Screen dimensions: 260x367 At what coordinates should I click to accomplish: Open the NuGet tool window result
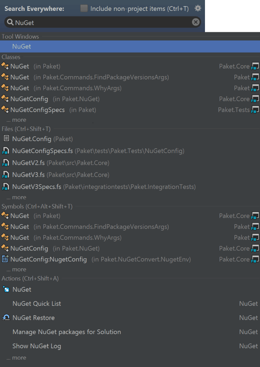[x=22, y=46]
